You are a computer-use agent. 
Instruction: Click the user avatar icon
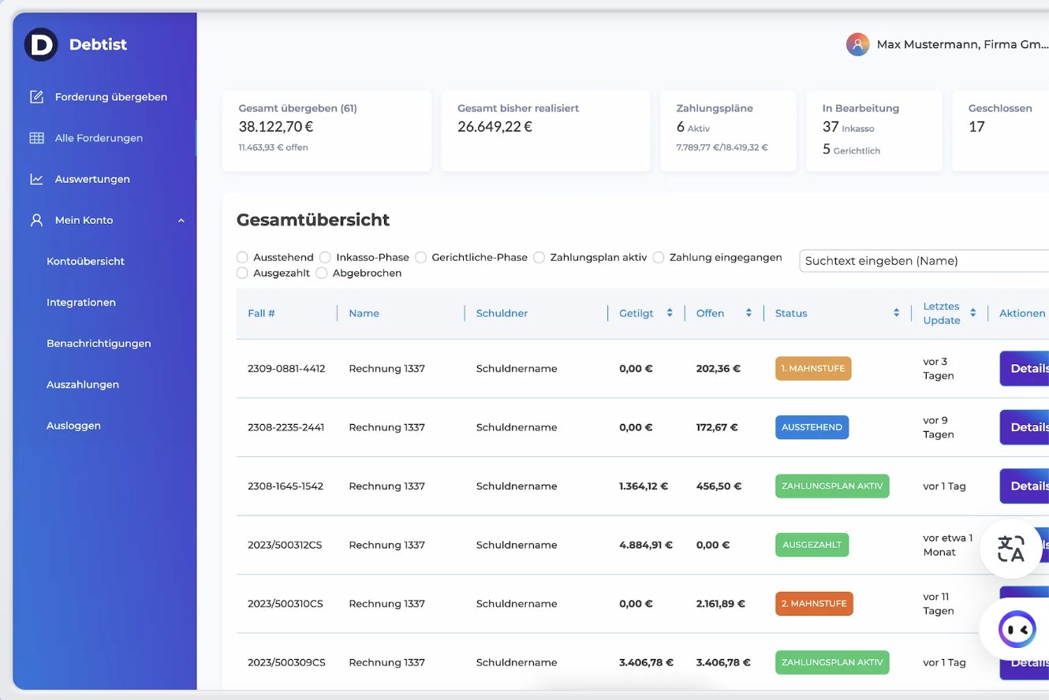tap(857, 45)
